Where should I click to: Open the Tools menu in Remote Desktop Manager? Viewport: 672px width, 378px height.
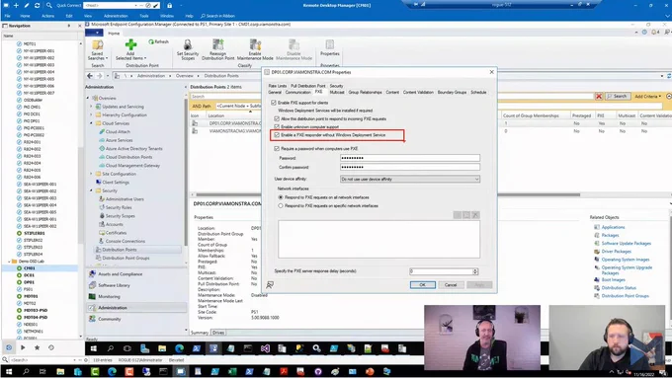click(x=143, y=16)
